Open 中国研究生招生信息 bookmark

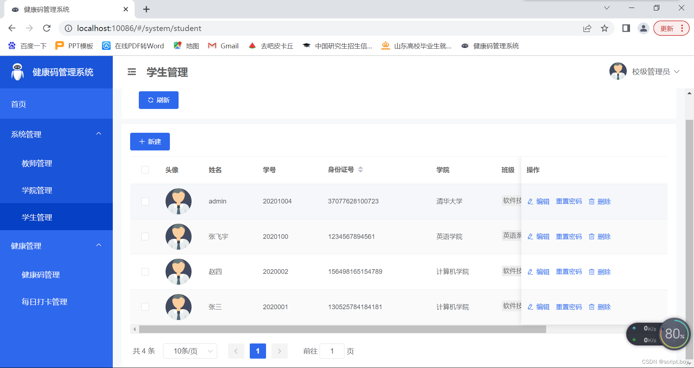tap(337, 46)
